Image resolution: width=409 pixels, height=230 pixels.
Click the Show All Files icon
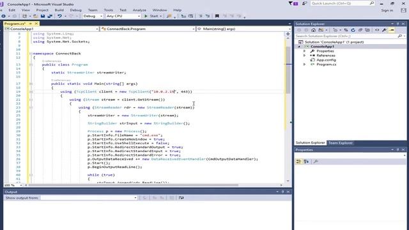point(367,30)
